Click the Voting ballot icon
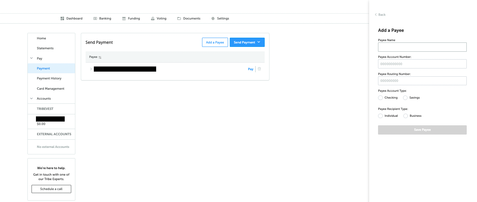This screenshot has width=477, height=202. click(153, 18)
